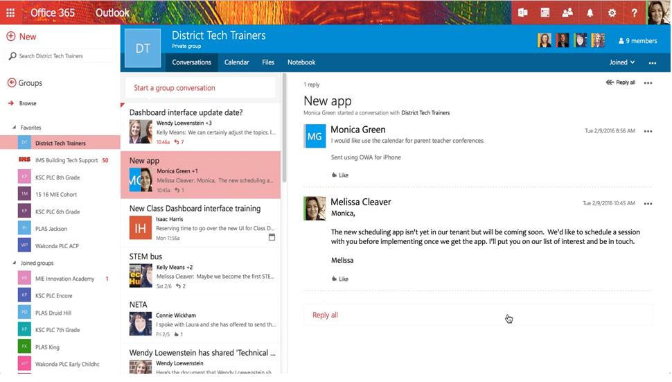Open conversation ellipsis next to Reply all
This screenshot has height=382, width=672.
pyautogui.click(x=648, y=83)
